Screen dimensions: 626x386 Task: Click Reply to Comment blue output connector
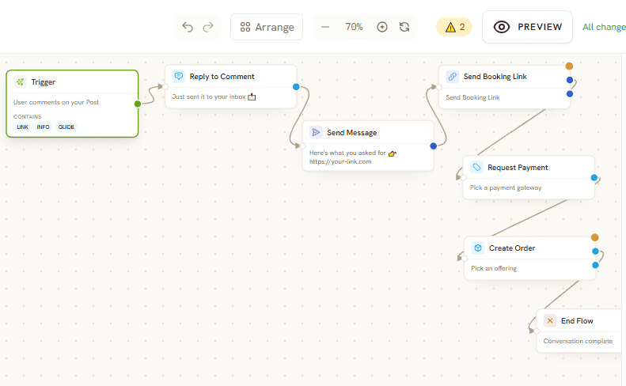[296, 87]
